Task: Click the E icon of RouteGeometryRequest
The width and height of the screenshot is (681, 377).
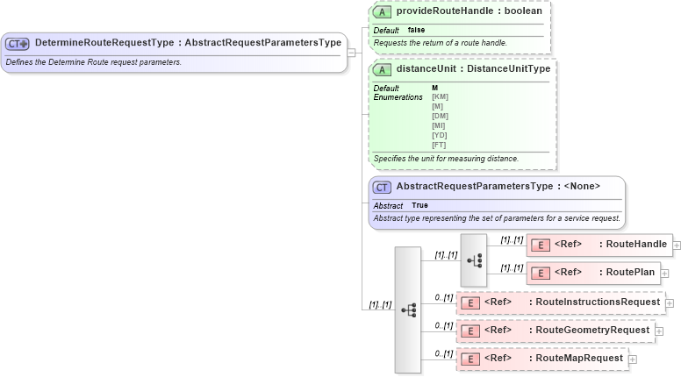Action: 470,331
